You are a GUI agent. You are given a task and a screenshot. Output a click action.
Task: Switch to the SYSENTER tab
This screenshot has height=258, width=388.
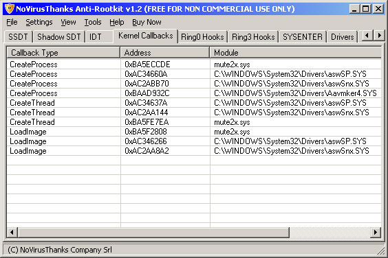click(x=303, y=37)
